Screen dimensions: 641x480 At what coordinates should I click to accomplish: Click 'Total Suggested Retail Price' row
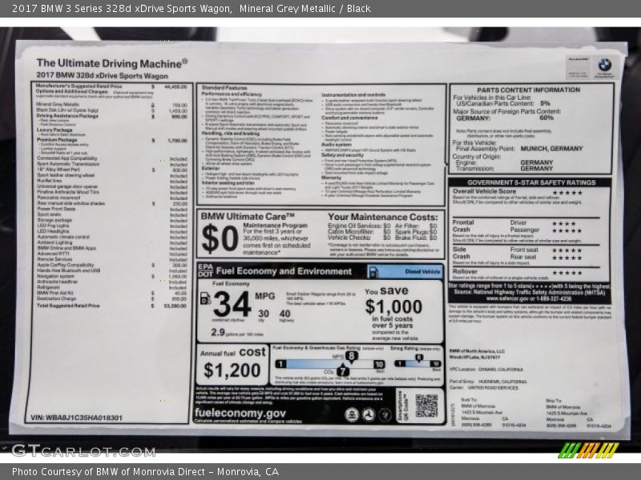tap(111, 306)
